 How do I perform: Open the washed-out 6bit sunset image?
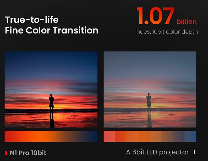(x=150, y=89)
